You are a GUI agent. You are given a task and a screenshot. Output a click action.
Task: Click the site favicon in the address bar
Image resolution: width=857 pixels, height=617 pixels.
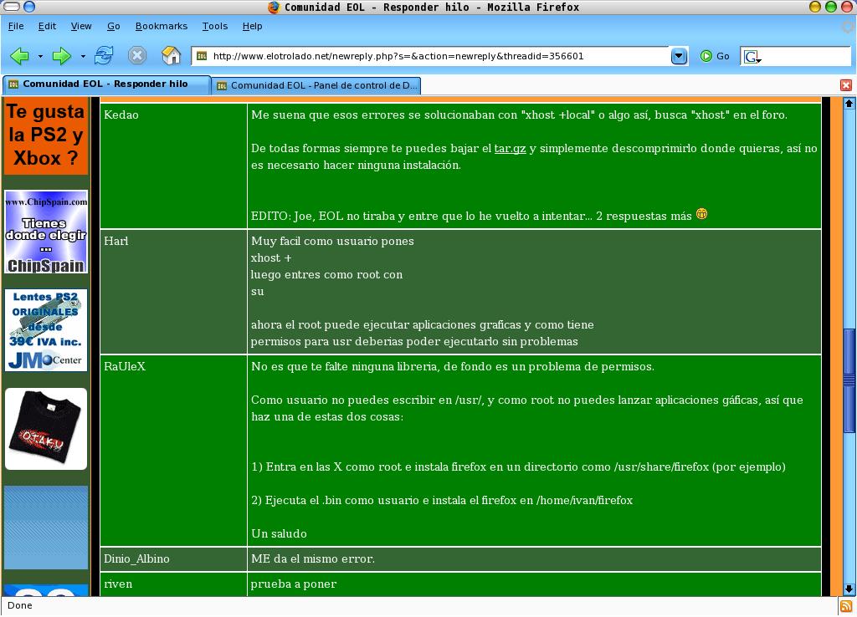click(x=202, y=56)
